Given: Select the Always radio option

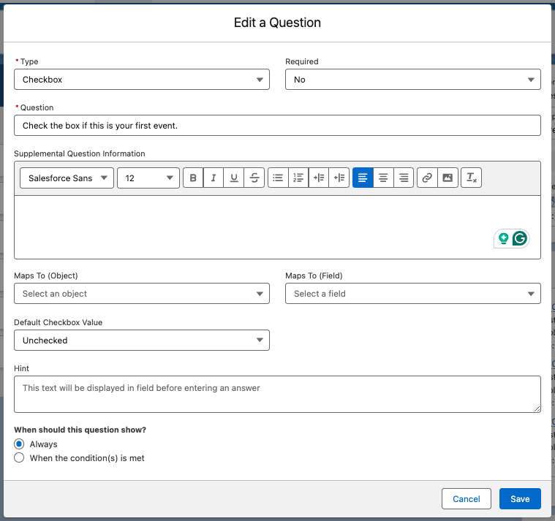Looking at the screenshot, I should (19, 444).
